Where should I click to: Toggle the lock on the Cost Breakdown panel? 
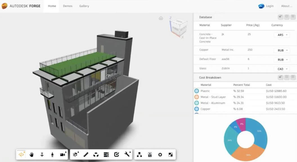click(x=280, y=77)
